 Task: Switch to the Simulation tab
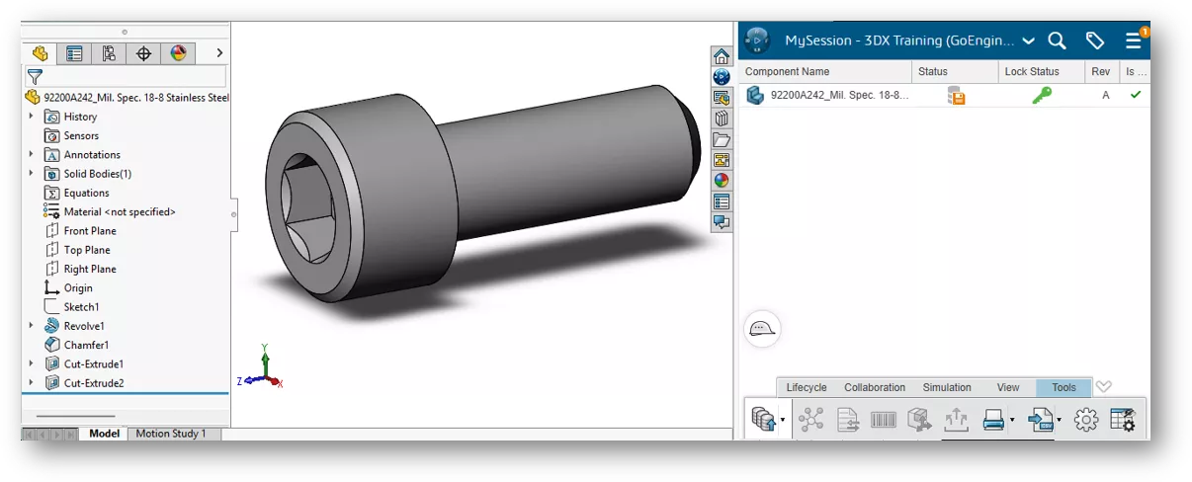947,387
